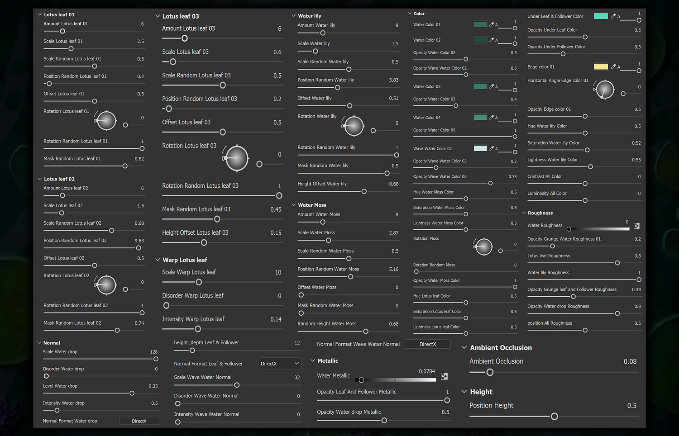The image size is (679, 436).
Task: Pick Water Color 01 with its eyedropper
Action: point(492,24)
